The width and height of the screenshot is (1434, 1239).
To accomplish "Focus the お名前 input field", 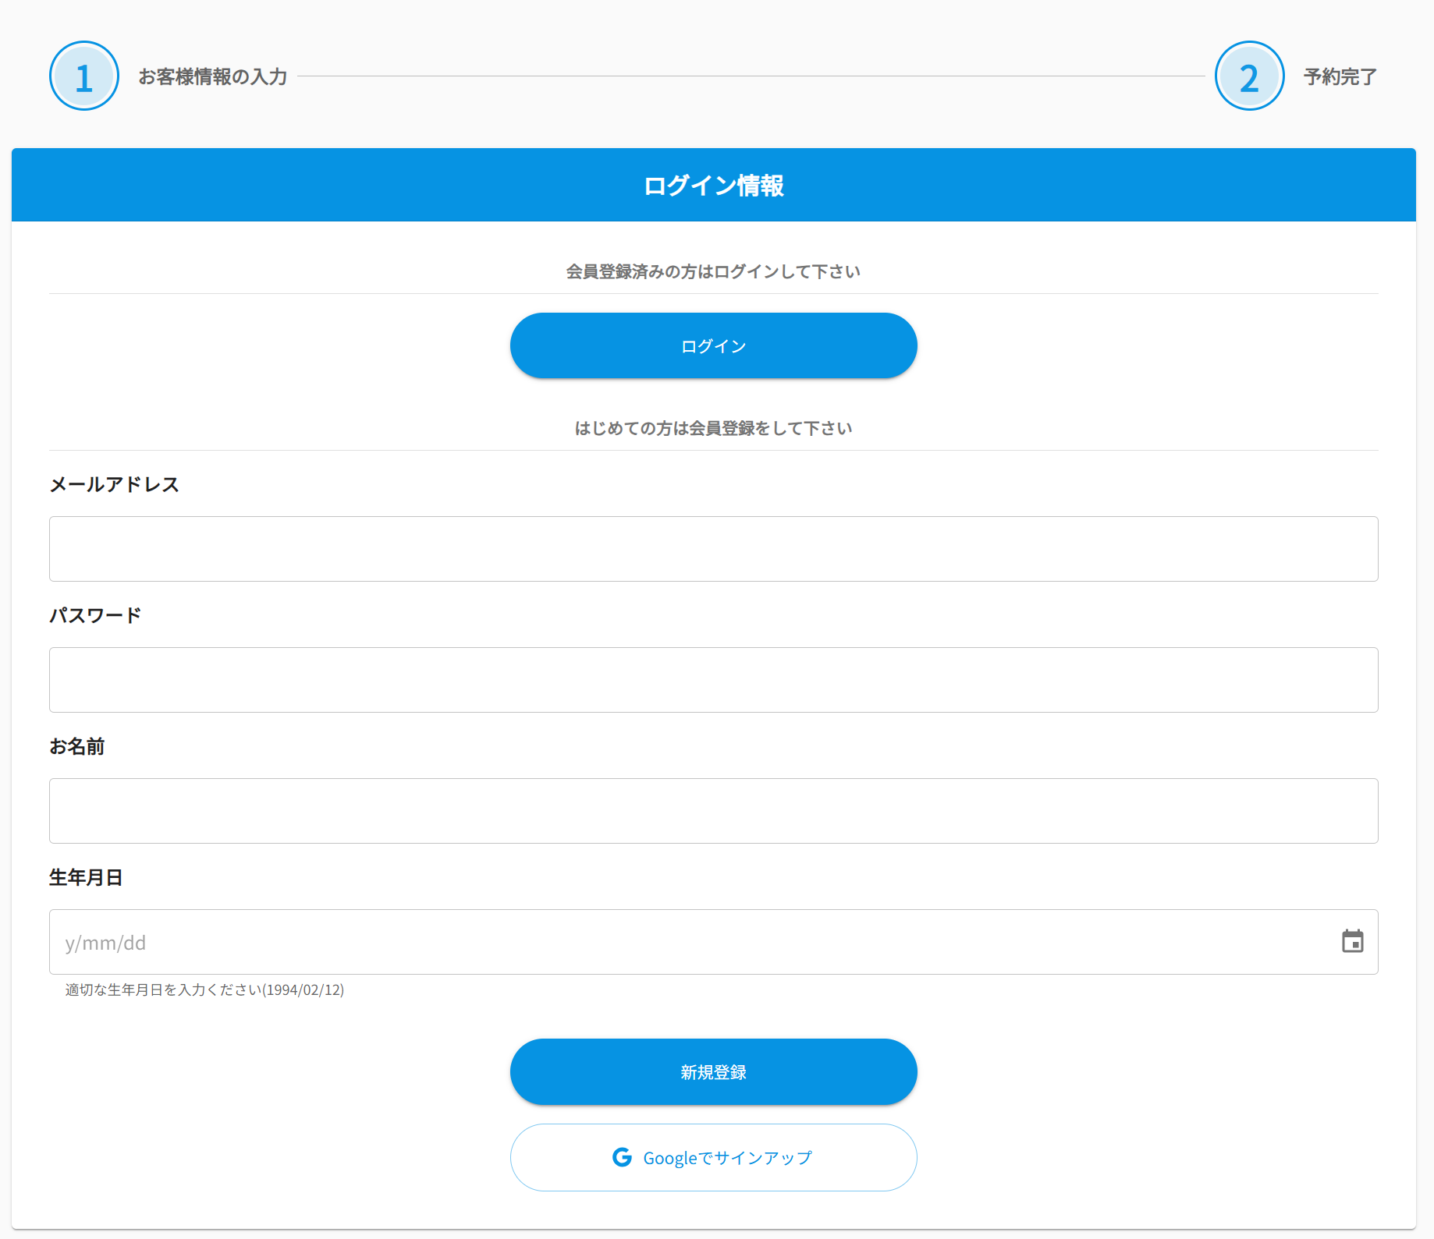I will pyautogui.click(x=713, y=811).
